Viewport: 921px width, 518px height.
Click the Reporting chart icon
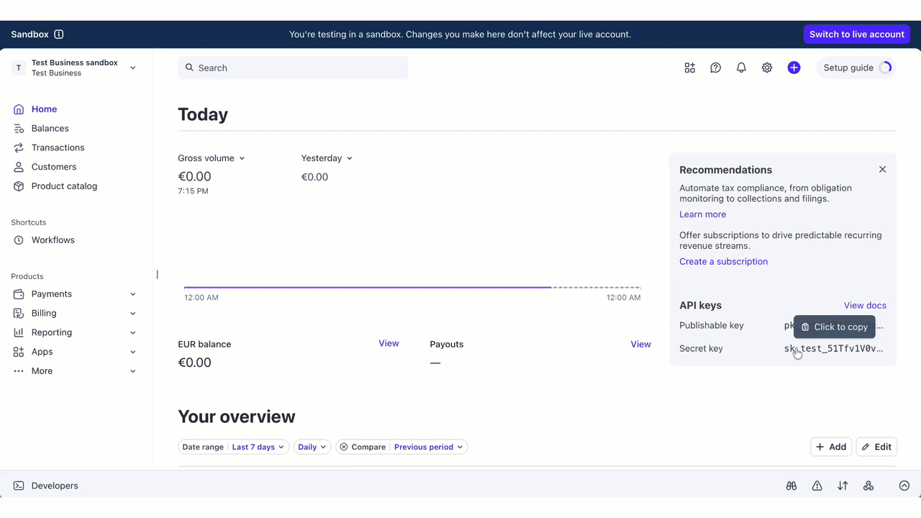[x=19, y=332]
